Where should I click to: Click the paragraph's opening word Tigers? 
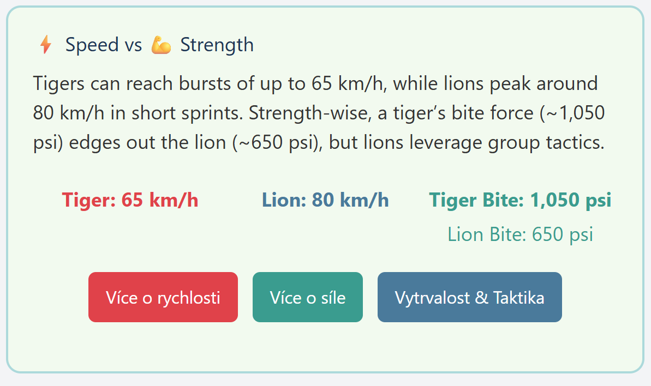(58, 84)
